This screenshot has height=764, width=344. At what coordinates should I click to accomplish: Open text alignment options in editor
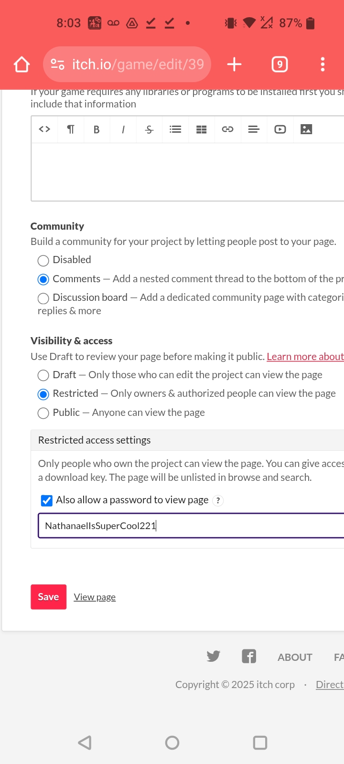[x=254, y=129]
